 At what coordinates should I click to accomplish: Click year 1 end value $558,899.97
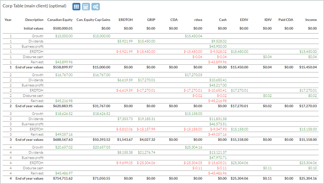tap(63, 67)
